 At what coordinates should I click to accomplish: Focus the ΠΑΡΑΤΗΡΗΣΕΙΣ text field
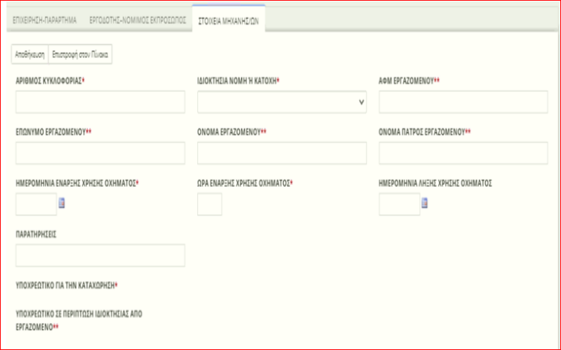(x=100, y=255)
